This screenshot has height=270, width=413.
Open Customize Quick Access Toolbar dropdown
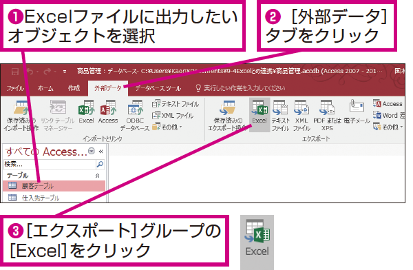point(65,72)
